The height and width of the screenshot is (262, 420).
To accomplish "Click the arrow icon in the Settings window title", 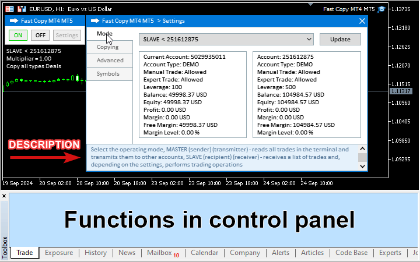I will [95, 20].
